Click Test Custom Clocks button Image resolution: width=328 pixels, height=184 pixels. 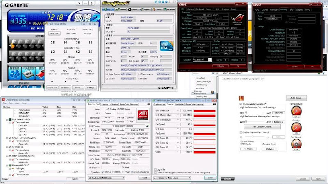[262, 126]
